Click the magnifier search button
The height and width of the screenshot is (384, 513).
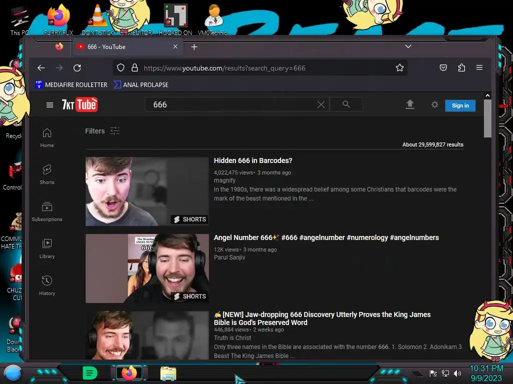pos(346,104)
